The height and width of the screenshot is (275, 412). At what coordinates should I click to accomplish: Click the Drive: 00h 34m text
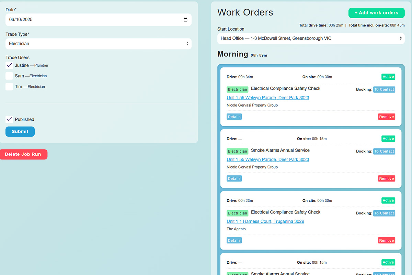point(240,77)
